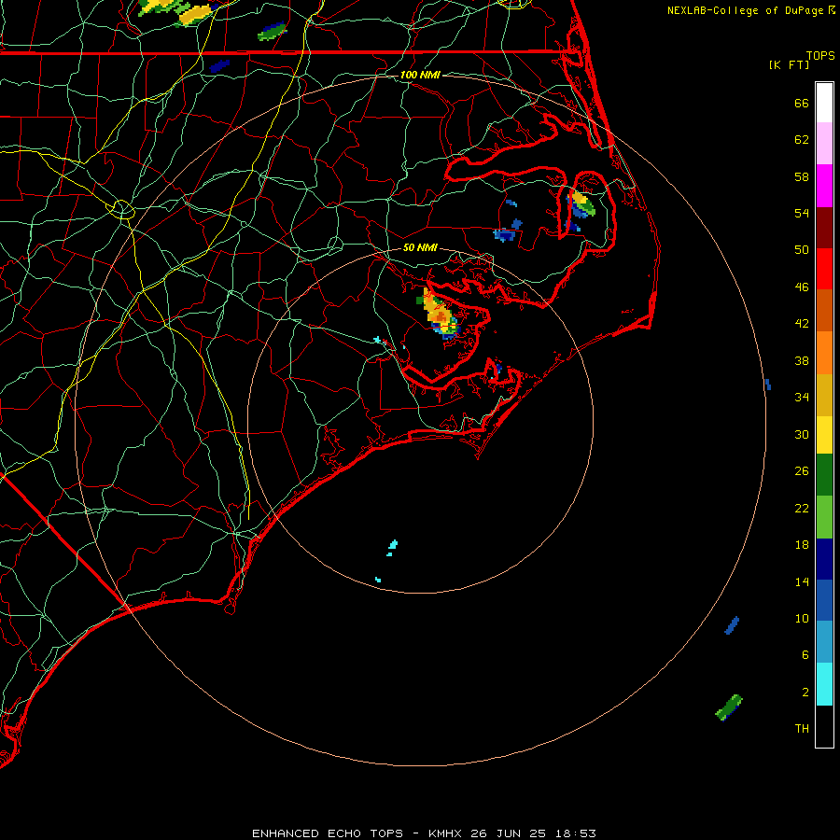Click the ENHANCED ECHO TOPS product title
840x840 pixels.
tap(328, 833)
